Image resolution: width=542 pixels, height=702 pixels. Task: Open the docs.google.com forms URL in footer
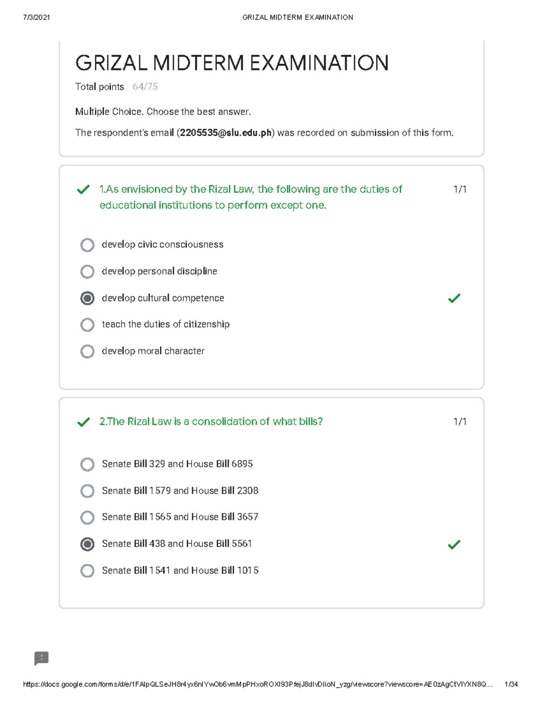[x=257, y=684]
